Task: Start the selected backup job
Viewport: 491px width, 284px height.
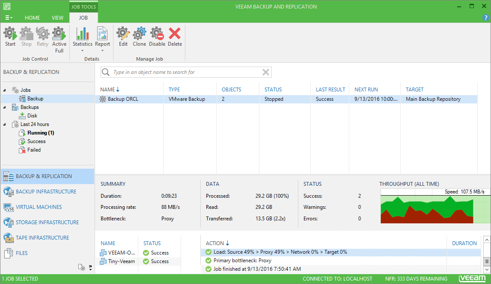Action: coord(10,37)
